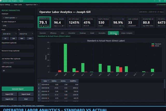Select the Utilization 45% card

tap(89, 22)
